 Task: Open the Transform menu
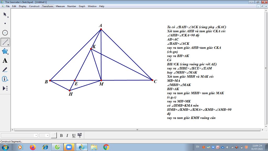48,6
